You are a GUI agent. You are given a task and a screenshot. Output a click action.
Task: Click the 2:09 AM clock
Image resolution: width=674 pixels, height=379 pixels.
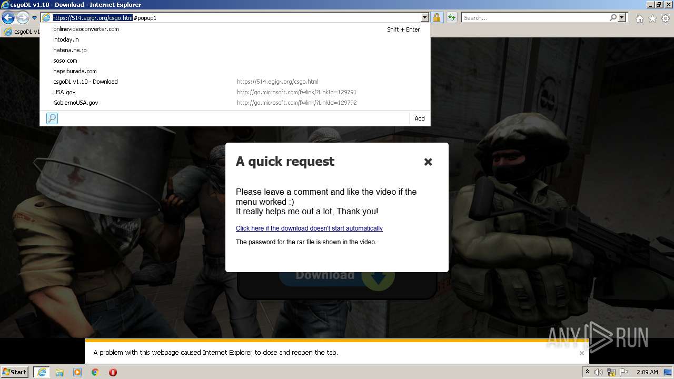click(x=647, y=372)
